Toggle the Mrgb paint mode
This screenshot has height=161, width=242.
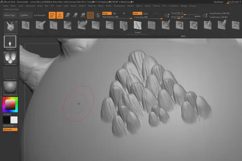[x=107, y=13]
